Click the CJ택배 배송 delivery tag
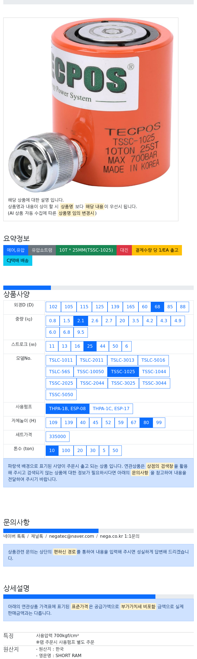Screen dimensions: 197x659 click(x=18, y=261)
